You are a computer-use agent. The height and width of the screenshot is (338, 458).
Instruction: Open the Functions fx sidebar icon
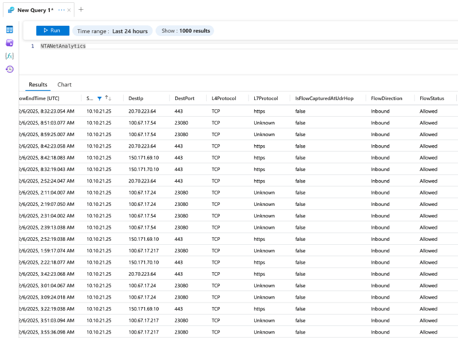point(9,56)
